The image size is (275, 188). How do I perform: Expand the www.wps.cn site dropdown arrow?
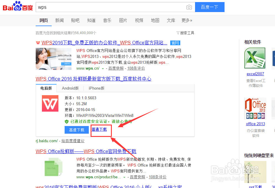tap(102, 68)
